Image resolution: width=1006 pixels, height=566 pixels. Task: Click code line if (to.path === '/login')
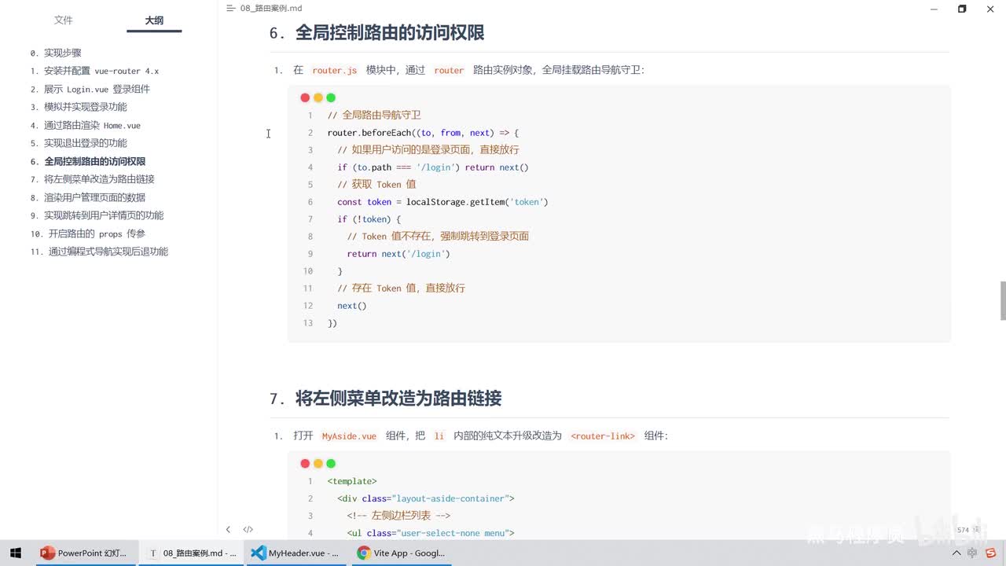pos(433,167)
